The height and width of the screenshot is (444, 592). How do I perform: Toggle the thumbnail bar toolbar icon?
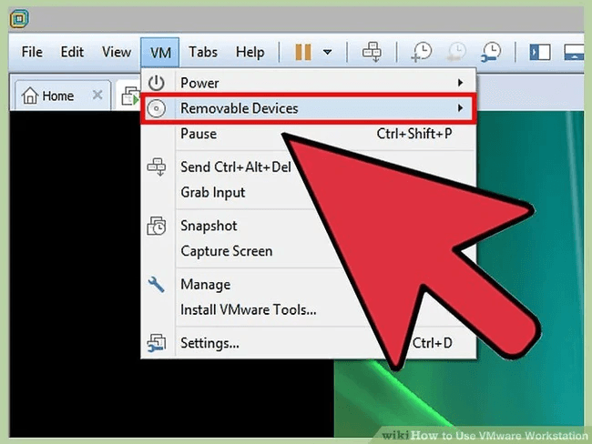[x=574, y=52]
